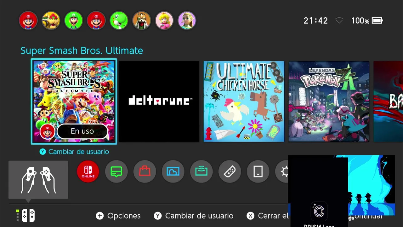Image resolution: width=403 pixels, height=227 pixels.
Task: Click 'Cambiar de usuario' in the footer
Action: click(x=194, y=216)
